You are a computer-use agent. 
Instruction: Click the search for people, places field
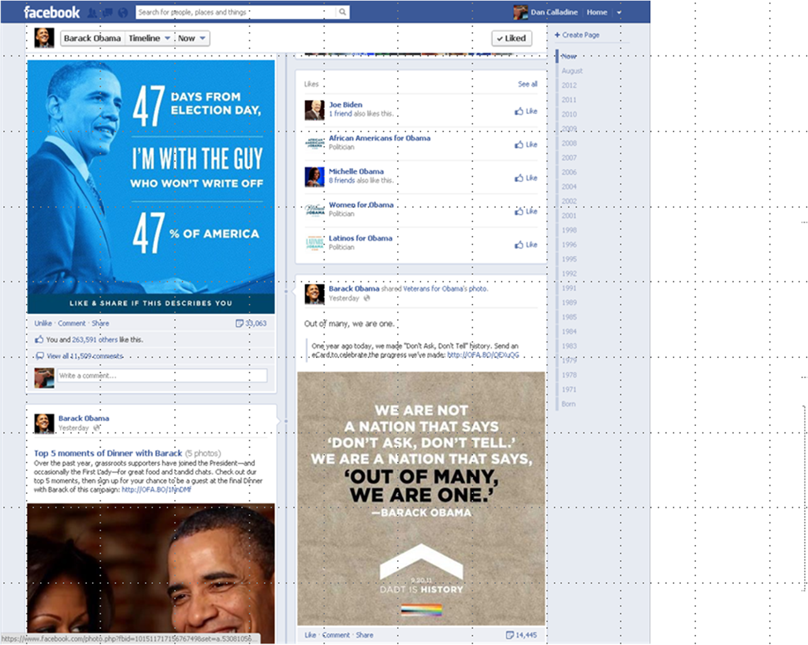point(236,12)
